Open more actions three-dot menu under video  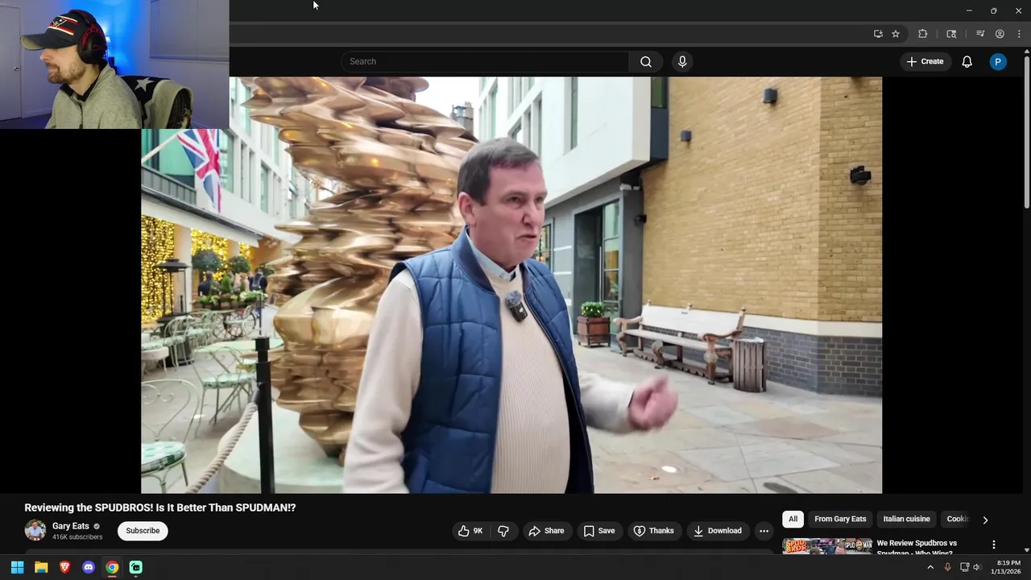(764, 531)
